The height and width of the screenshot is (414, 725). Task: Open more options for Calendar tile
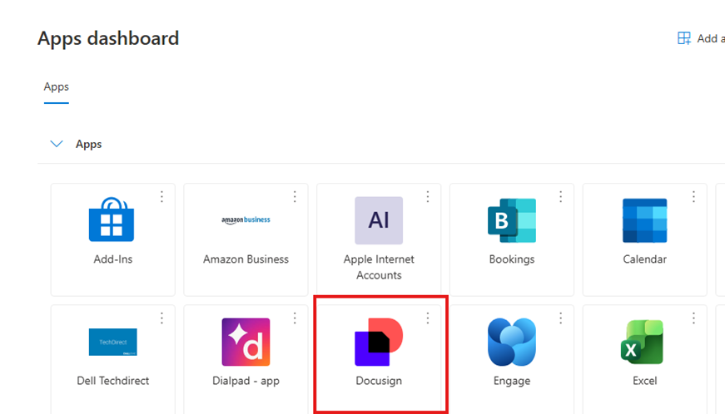point(693,197)
